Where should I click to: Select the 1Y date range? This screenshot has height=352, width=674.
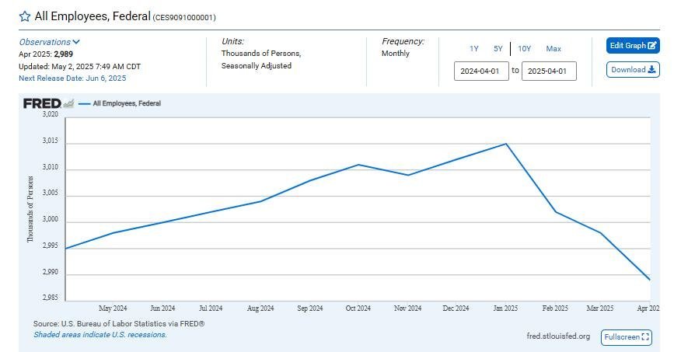click(474, 49)
